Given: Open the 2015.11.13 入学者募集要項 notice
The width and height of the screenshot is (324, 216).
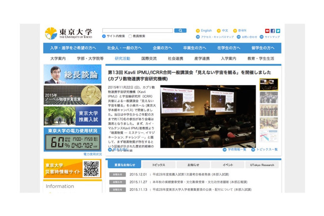Looking at the screenshot, I should (202, 190).
